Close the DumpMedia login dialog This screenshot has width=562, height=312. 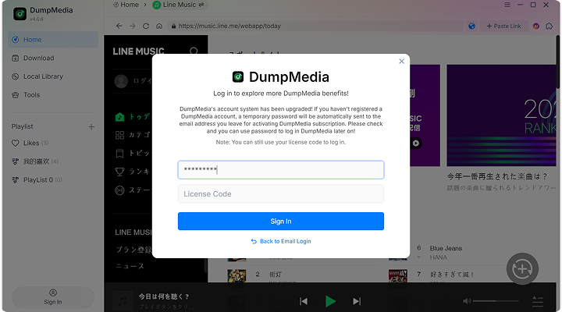(x=401, y=62)
